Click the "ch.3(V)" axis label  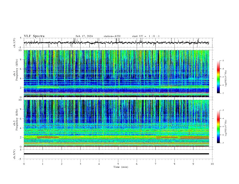tap(14, 154)
